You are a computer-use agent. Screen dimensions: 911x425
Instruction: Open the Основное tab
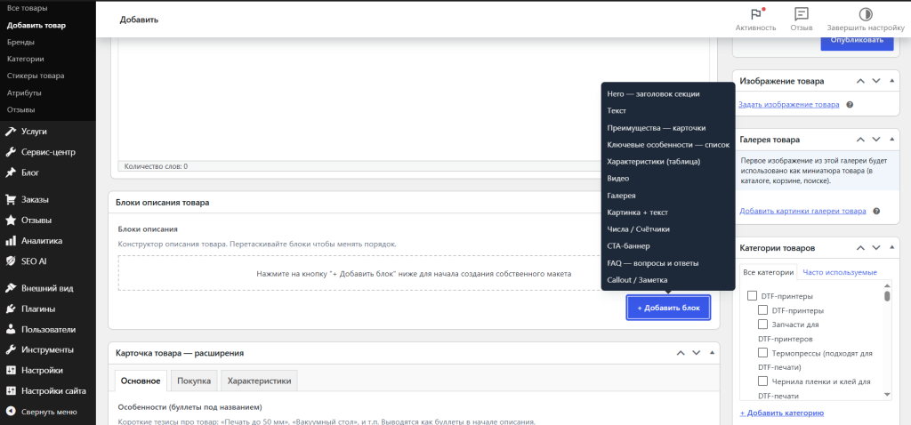[141, 381]
